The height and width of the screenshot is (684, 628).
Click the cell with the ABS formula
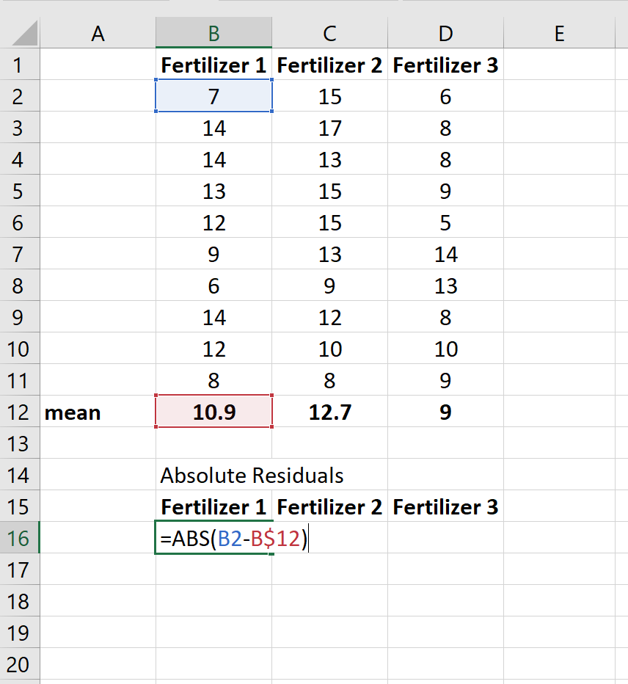213,538
